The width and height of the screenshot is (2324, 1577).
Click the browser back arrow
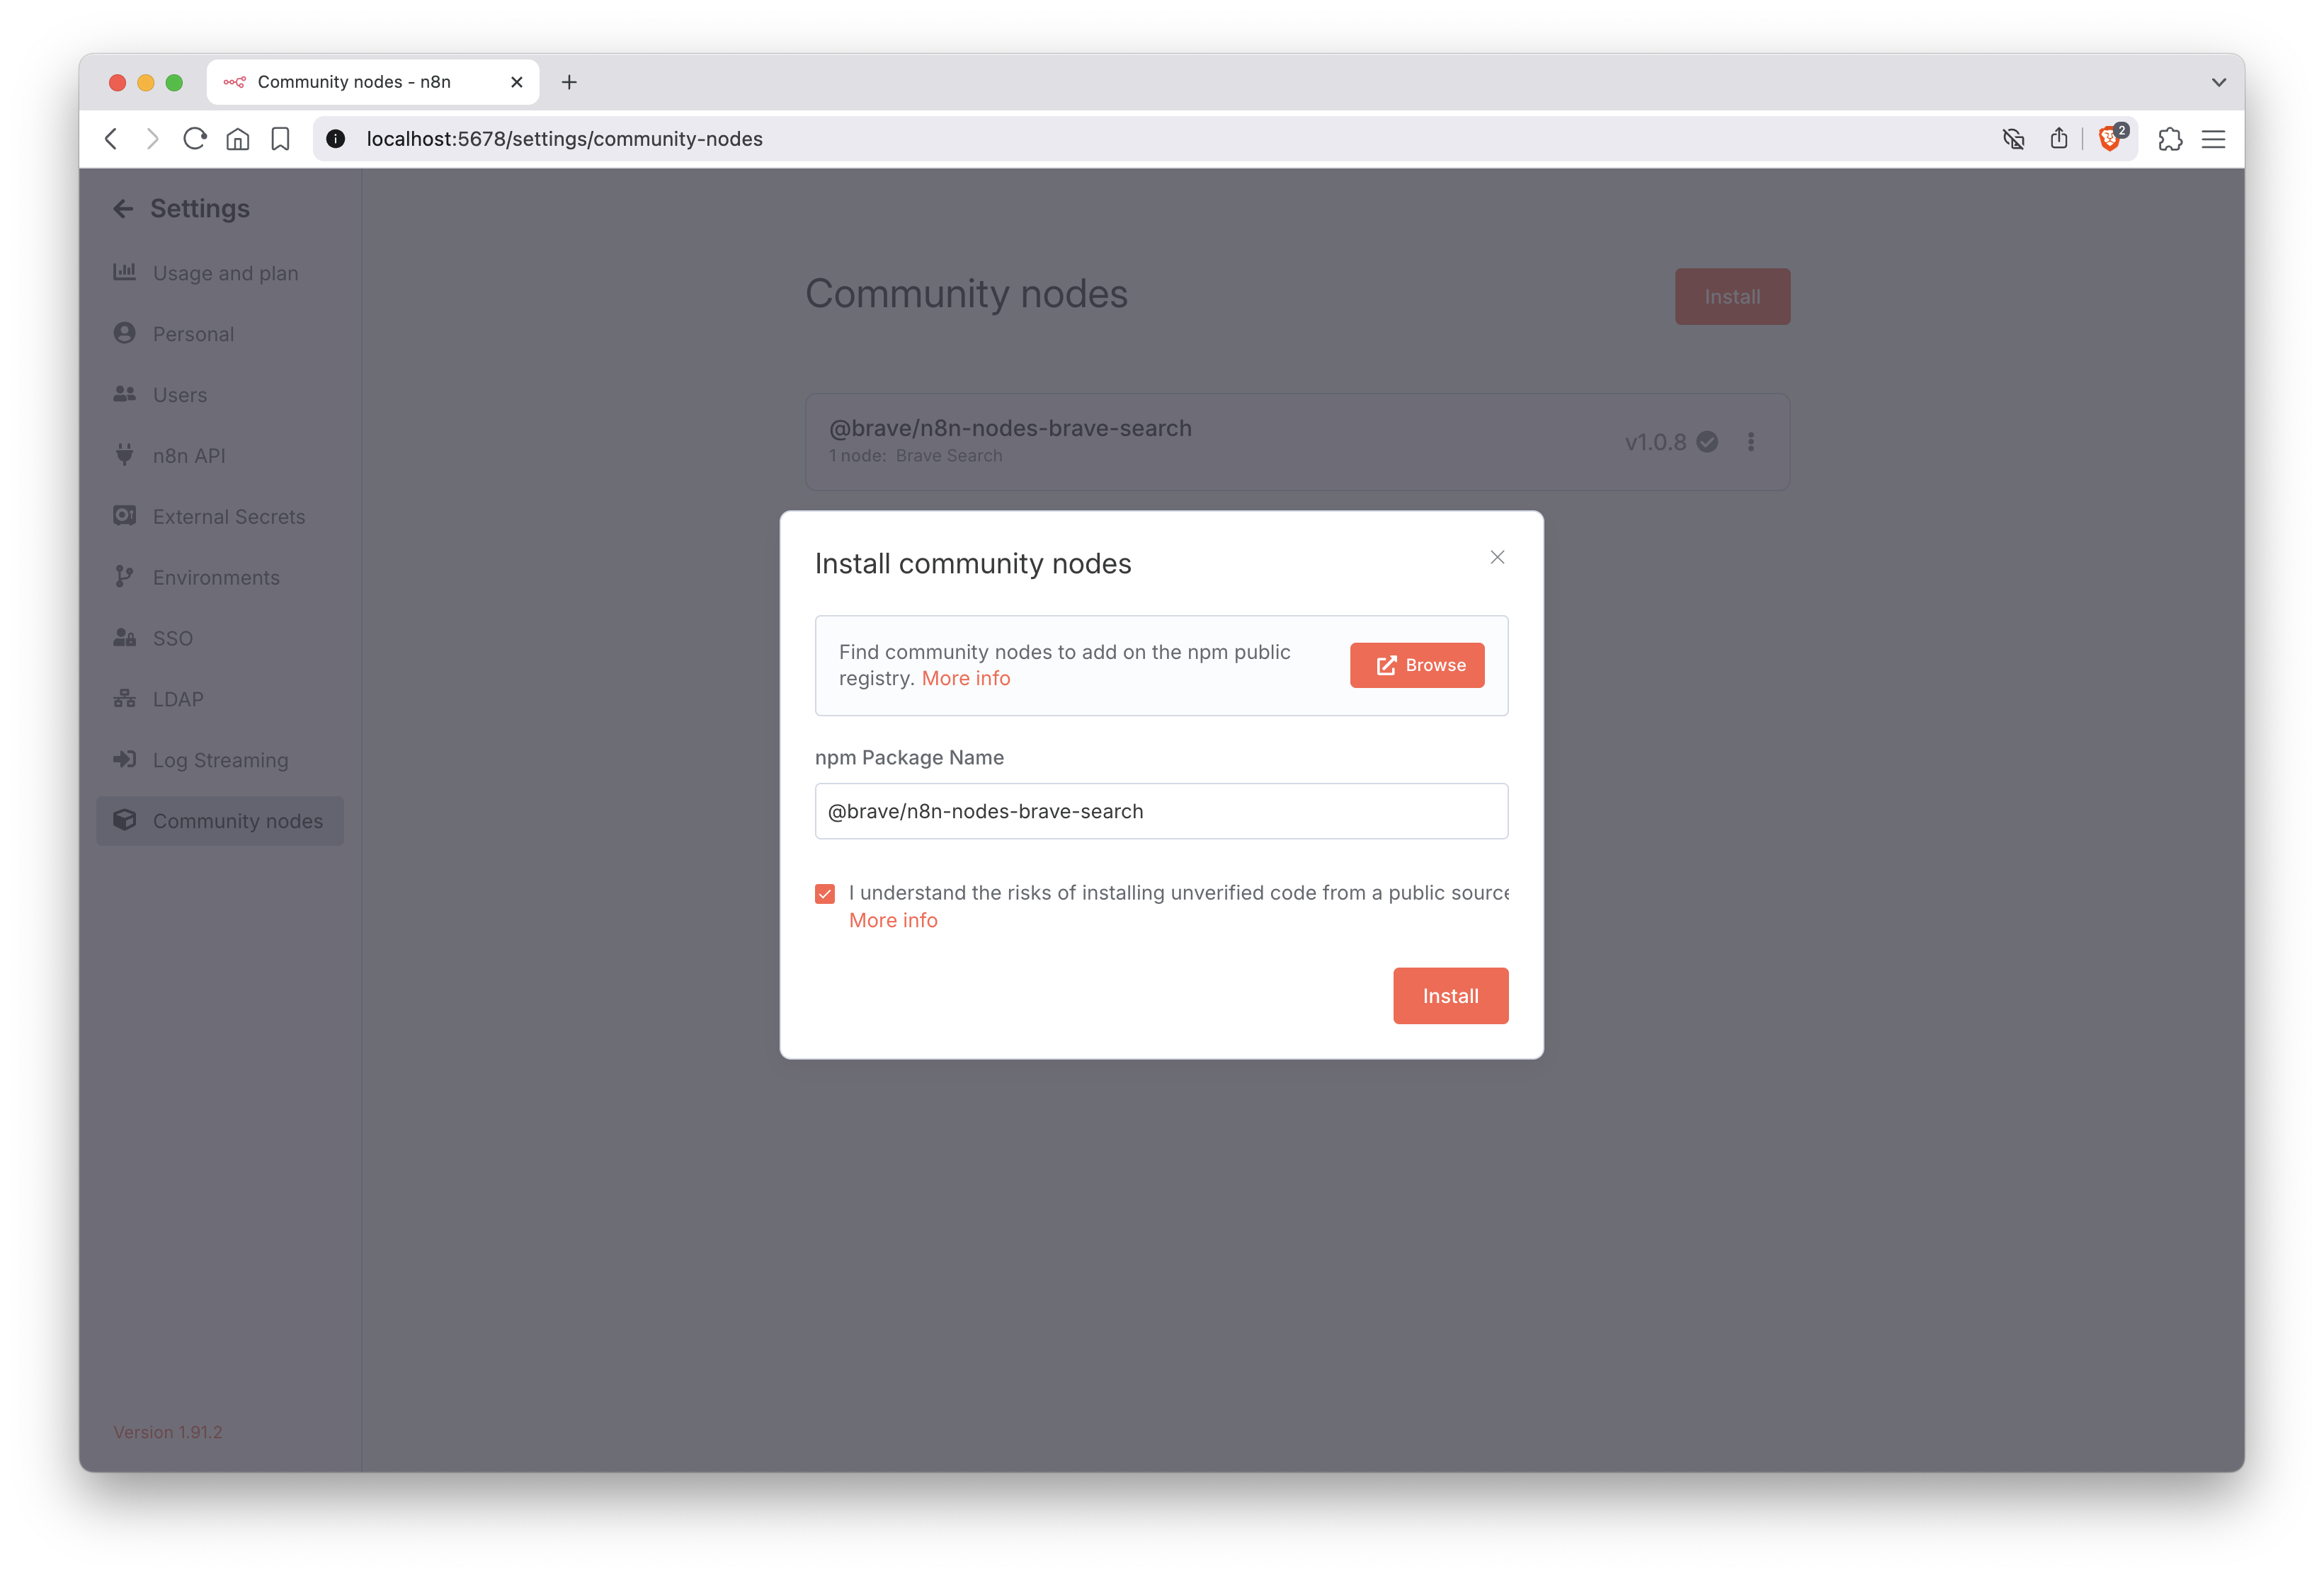click(111, 139)
